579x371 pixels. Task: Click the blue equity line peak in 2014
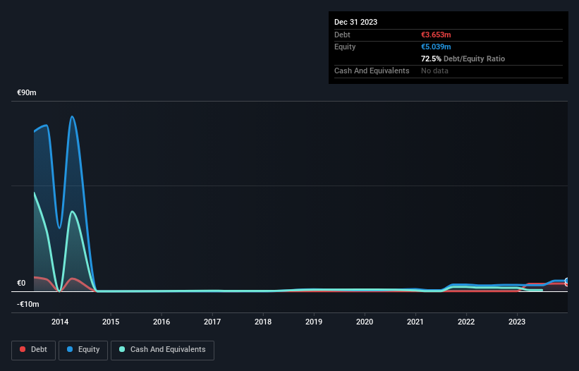point(72,116)
